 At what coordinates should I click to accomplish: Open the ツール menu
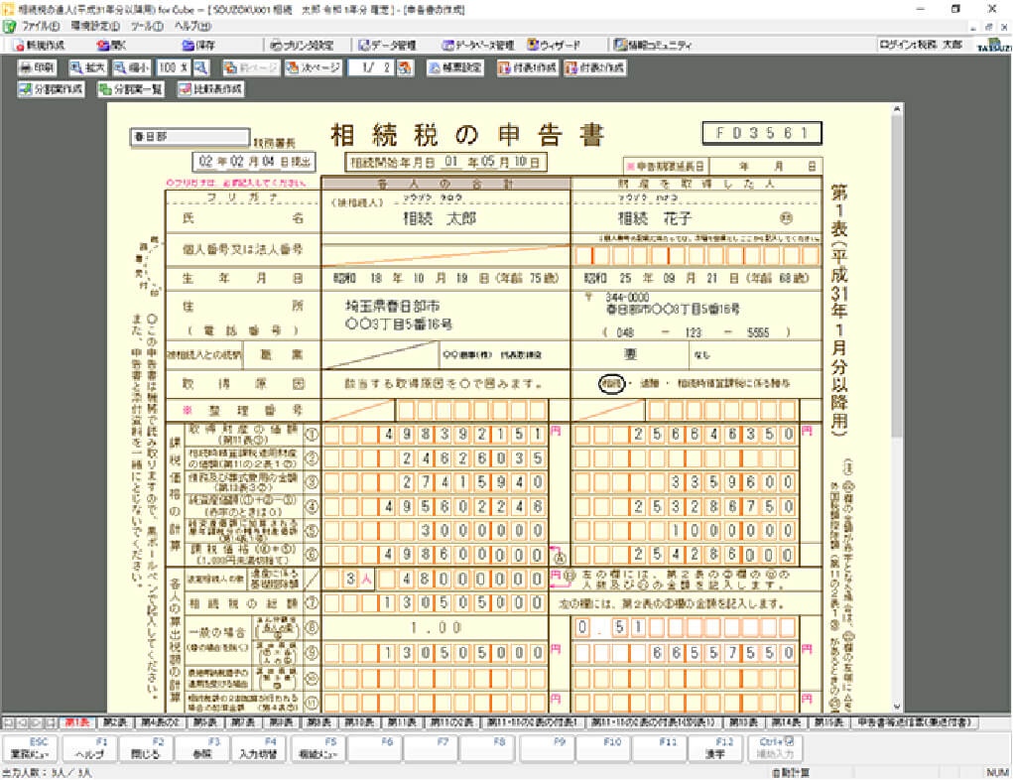[147, 27]
